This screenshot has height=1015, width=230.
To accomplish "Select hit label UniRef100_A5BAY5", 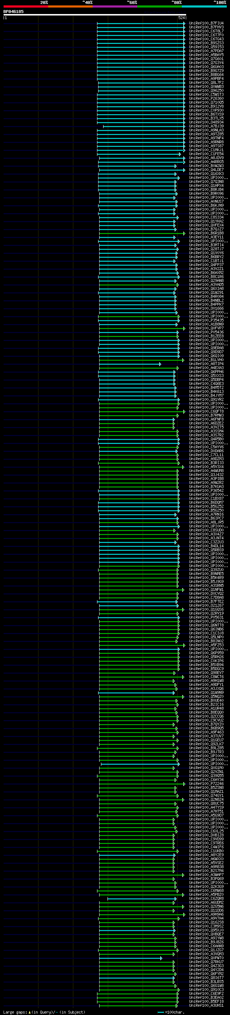I will coord(206,55).
